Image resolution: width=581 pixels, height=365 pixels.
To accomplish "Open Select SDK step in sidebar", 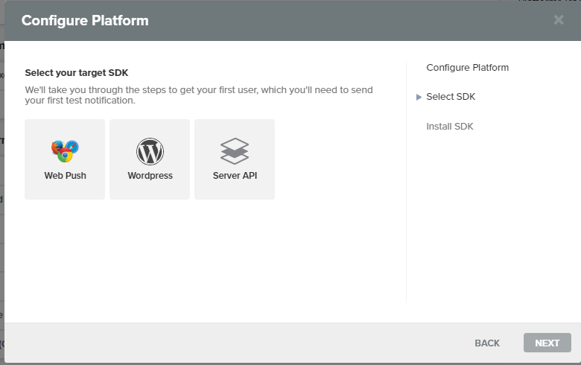I will coord(451,97).
